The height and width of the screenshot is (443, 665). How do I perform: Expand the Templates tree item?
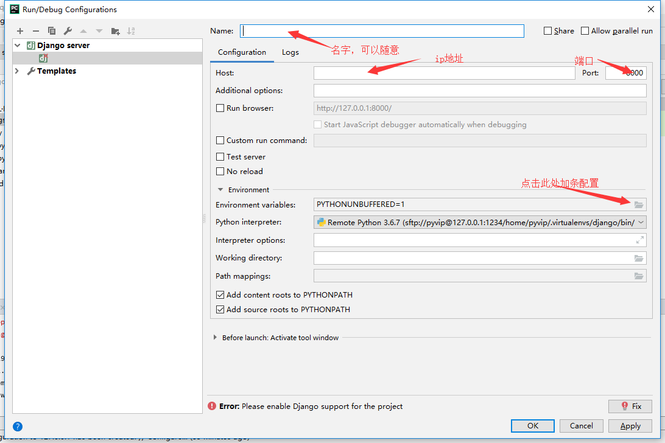click(x=16, y=71)
